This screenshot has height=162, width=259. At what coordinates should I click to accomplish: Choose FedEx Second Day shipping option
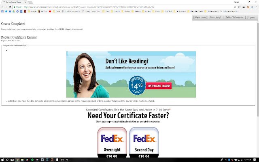(144, 143)
